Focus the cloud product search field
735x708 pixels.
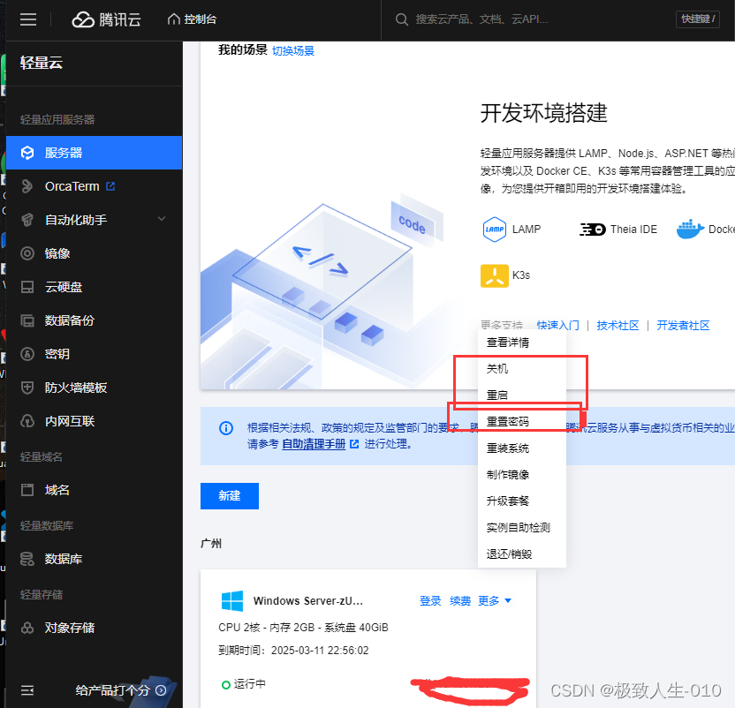[481, 19]
